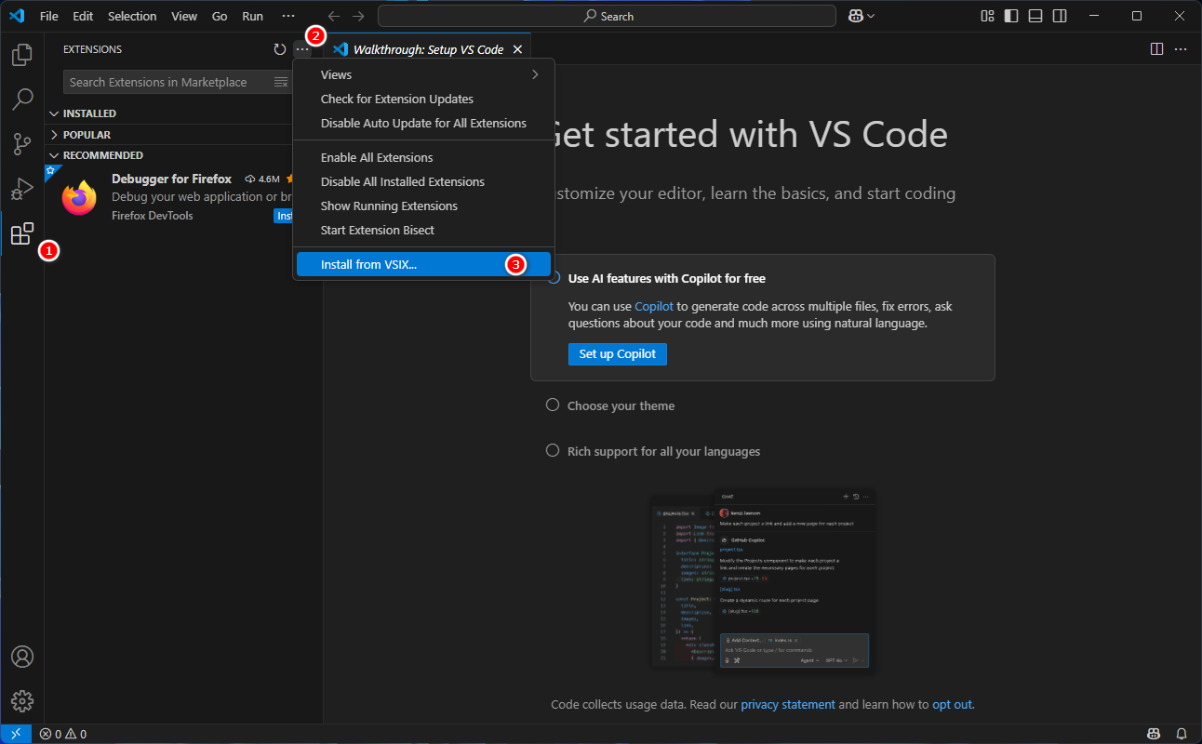Open the Go menu
Screen dimensions: 1202x744
coord(220,16)
